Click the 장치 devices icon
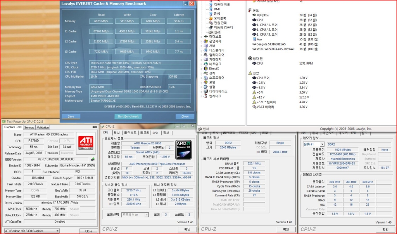Viewport: 397px width, 234px height. pyautogui.click(x=206, y=73)
